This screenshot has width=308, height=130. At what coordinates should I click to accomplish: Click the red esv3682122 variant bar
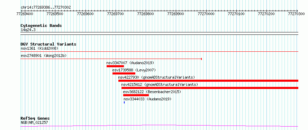point(136,95)
